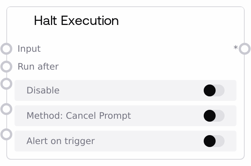The height and width of the screenshot is (166, 251).
Task: Click the Disable text label
Action: tap(43, 90)
